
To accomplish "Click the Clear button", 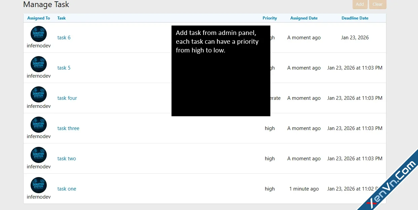I will (x=377, y=4).
